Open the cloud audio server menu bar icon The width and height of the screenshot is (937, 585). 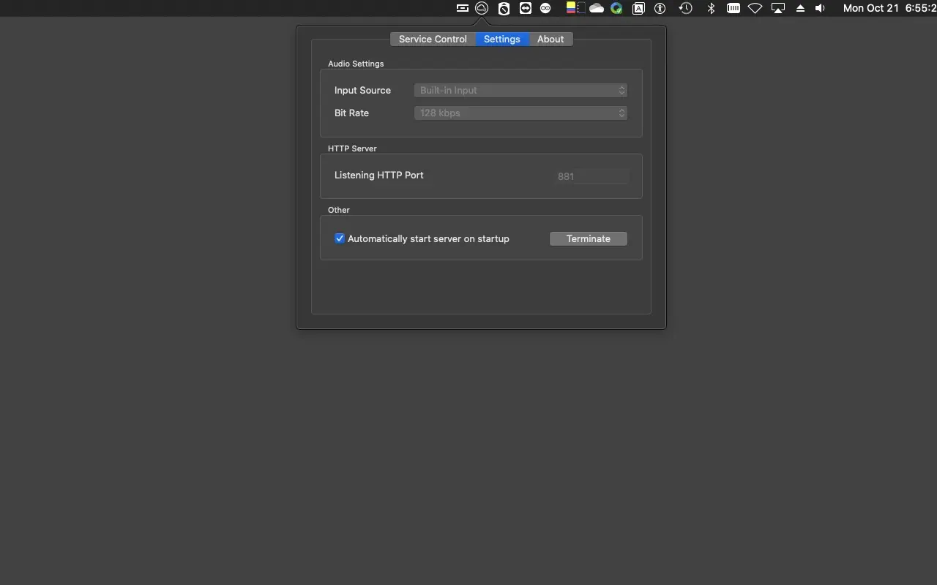tap(481, 8)
